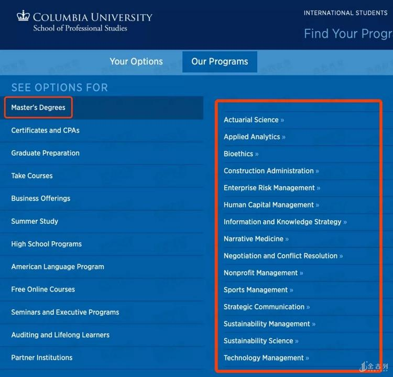Select Free Online Courses
The height and width of the screenshot is (377, 393).
point(43,289)
